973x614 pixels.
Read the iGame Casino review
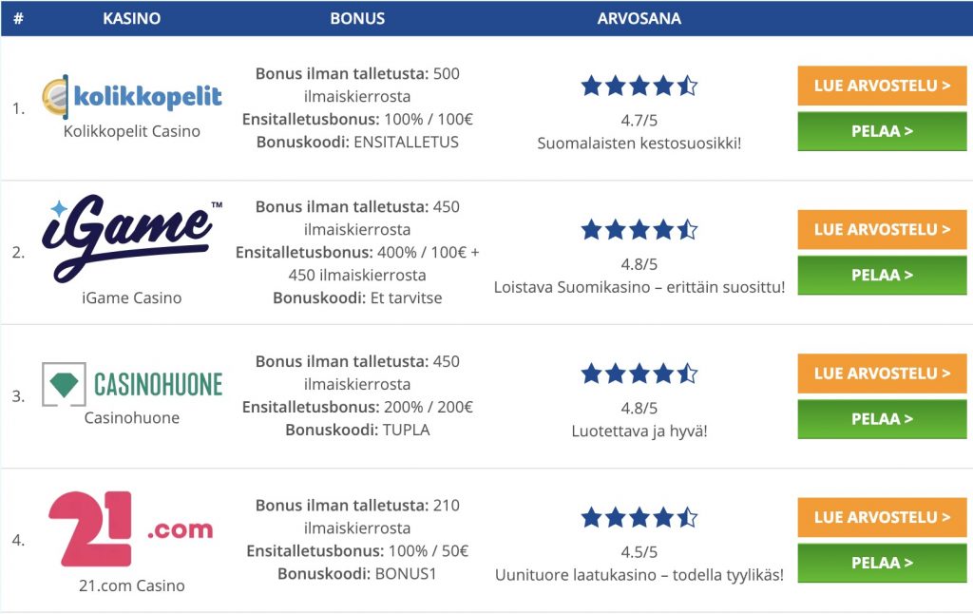coord(882,229)
